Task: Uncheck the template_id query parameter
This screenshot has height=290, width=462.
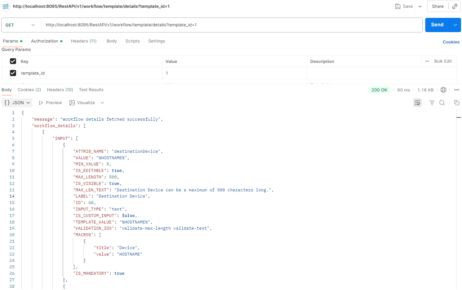Action: pos(13,73)
